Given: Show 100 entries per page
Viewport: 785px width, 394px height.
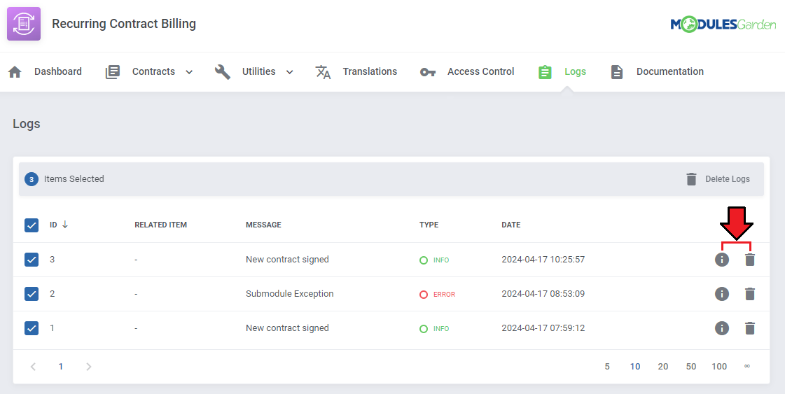Looking at the screenshot, I should click(x=719, y=367).
